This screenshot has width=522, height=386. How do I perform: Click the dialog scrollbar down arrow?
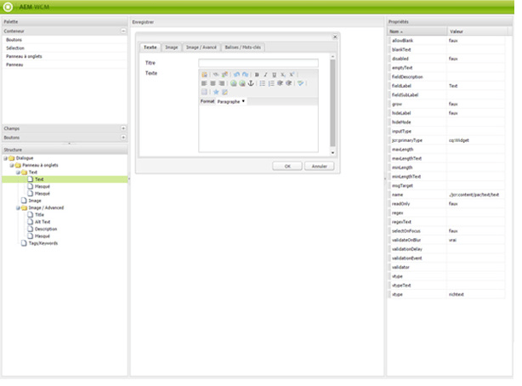(332, 152)
